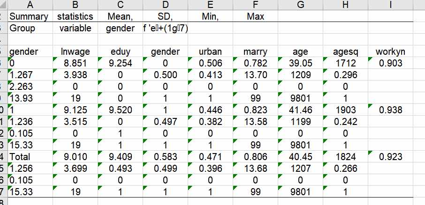Pick the cell showing 9.125
The width and height of the screenshot is (425, 205).
pyautogui.click(x=76, y=110)
